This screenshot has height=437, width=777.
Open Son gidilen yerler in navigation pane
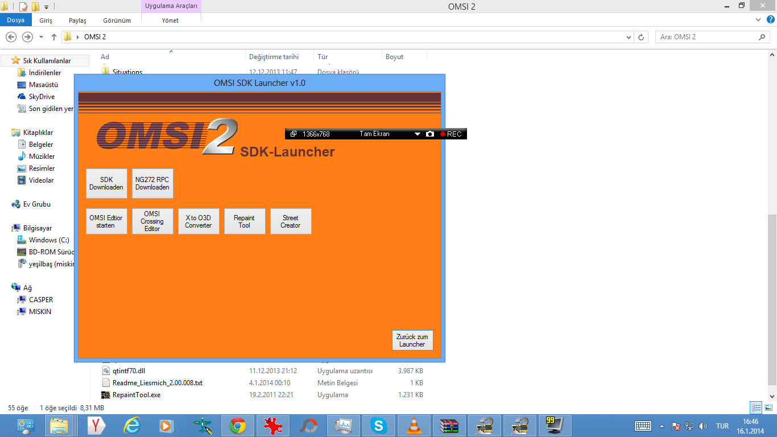pos(51,109)
